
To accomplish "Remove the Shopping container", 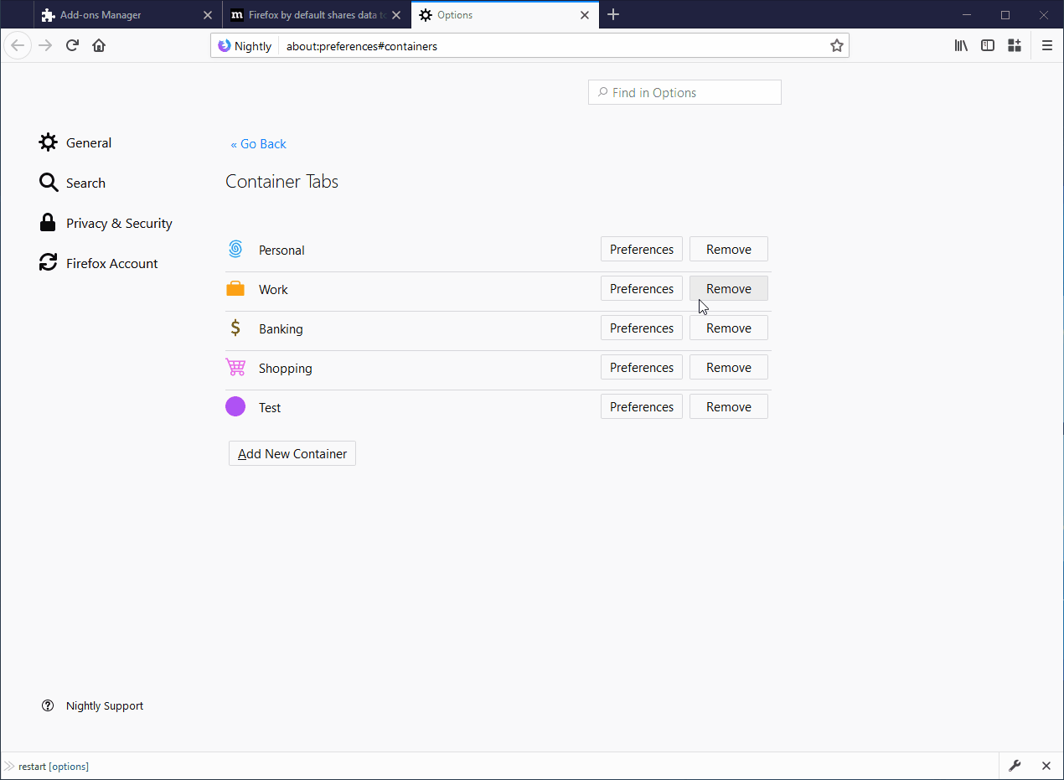I will [x=729, y=367].
